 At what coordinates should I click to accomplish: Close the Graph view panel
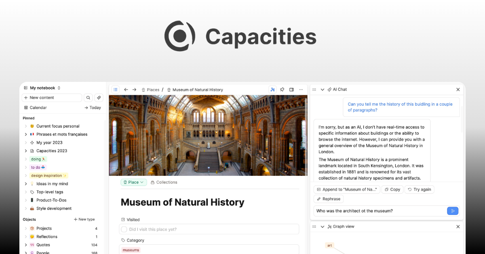[458, 227]
